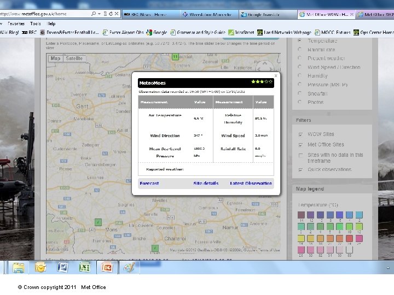Open the Tools menu
This screenshot has height=295, width=394.
pyautogui.click(x=36, y=23)
